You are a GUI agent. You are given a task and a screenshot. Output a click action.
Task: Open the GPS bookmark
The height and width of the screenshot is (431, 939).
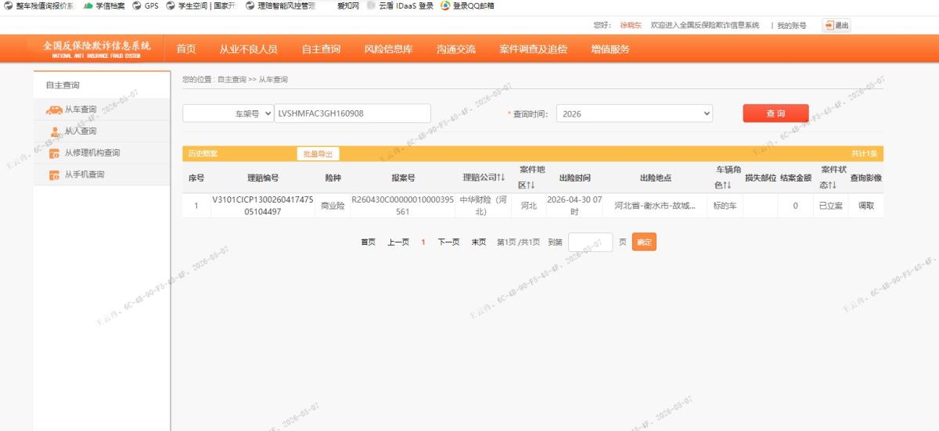146,5
